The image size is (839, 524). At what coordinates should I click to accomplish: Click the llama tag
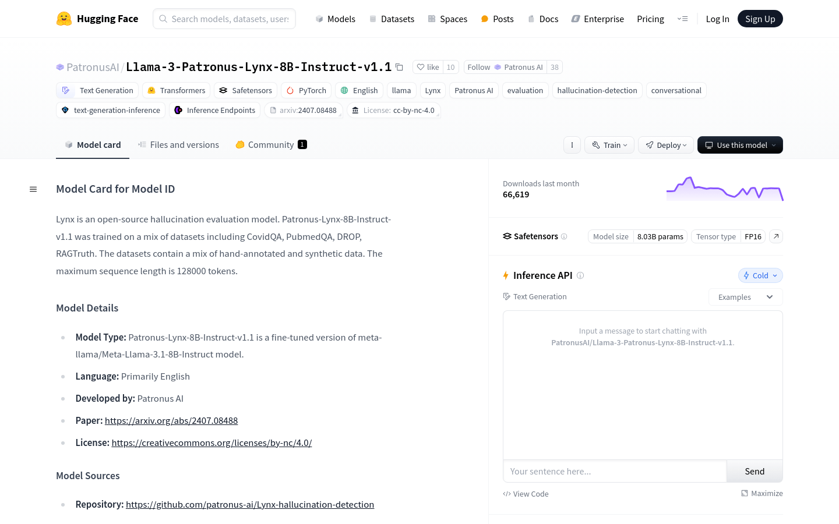(x=401, y=90)
